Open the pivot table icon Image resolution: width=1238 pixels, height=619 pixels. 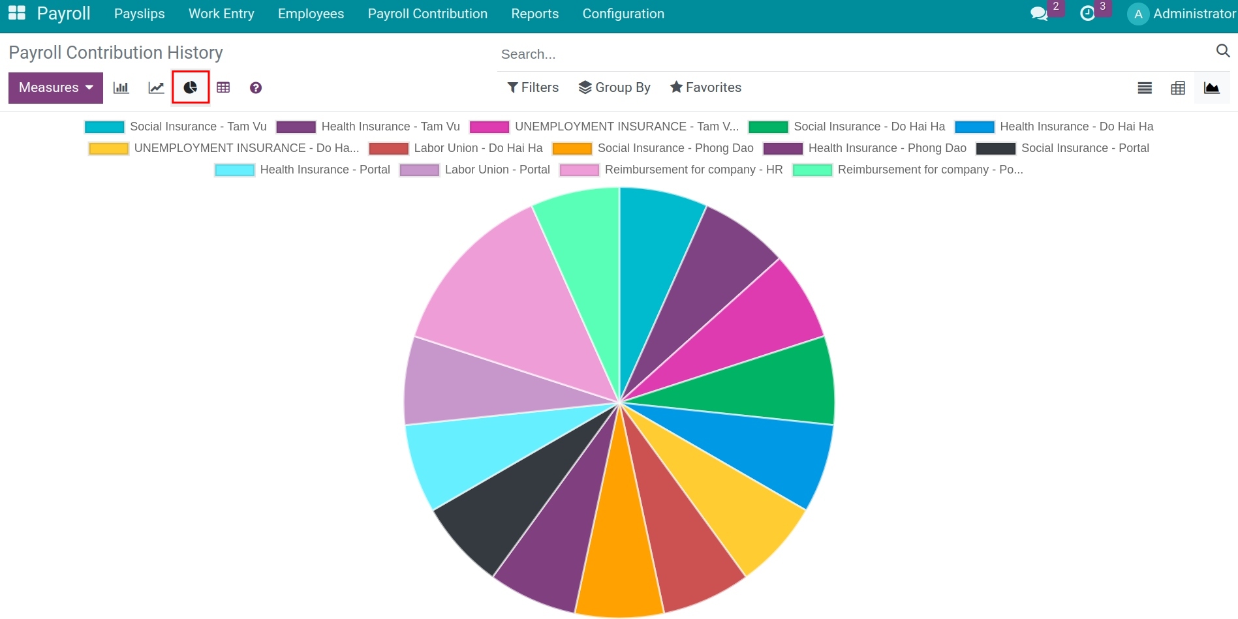tap(223, 87)
